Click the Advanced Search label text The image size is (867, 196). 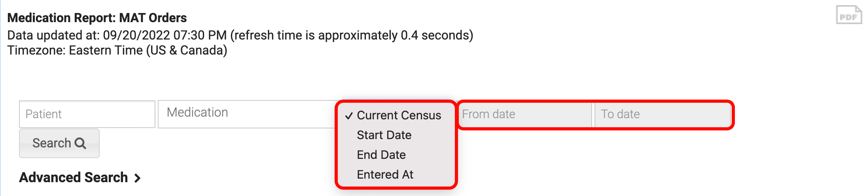[74, 178]
